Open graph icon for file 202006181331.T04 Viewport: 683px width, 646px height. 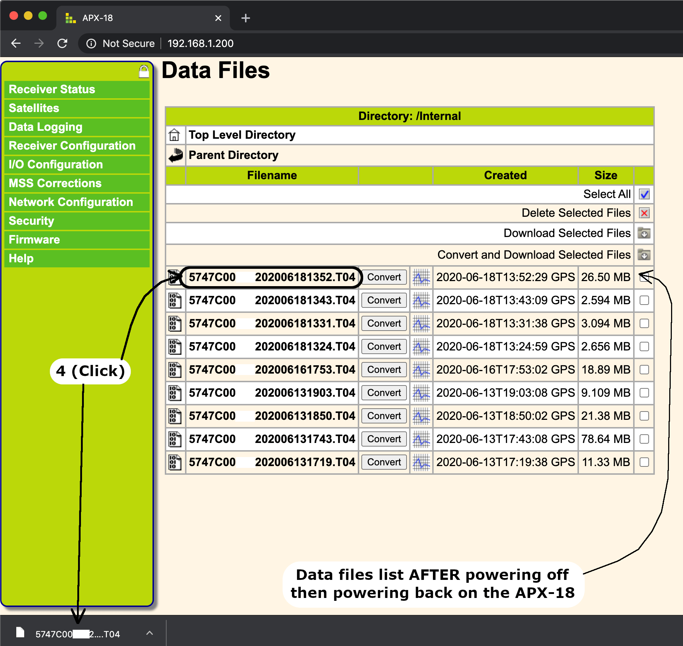421,324
